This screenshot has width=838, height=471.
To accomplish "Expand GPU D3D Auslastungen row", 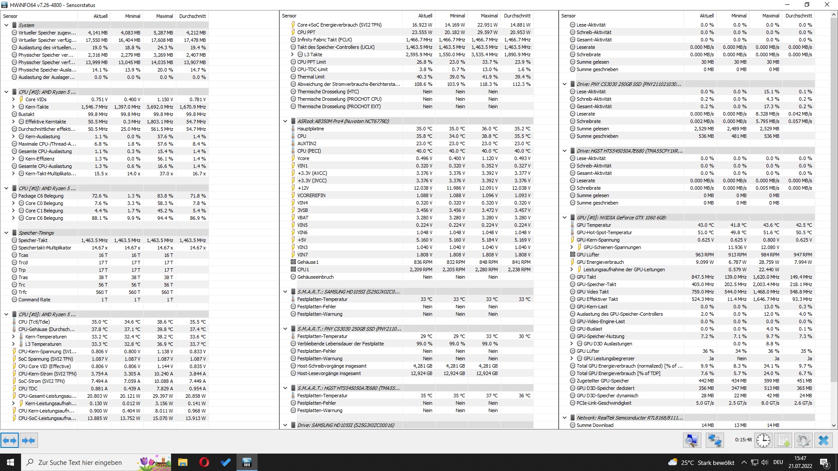I will pyautogui.click(x=572, y=344).
